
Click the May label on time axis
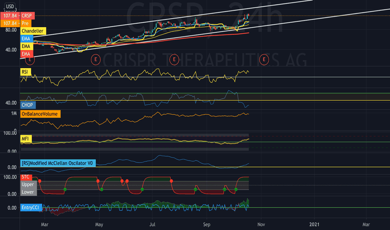[x=99, y=225]
